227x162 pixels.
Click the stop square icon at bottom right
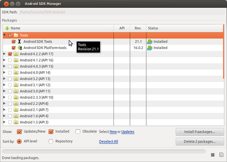[213, 155]
